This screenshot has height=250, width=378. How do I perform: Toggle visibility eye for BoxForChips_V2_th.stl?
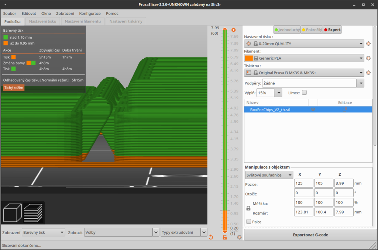pos(313,110)
